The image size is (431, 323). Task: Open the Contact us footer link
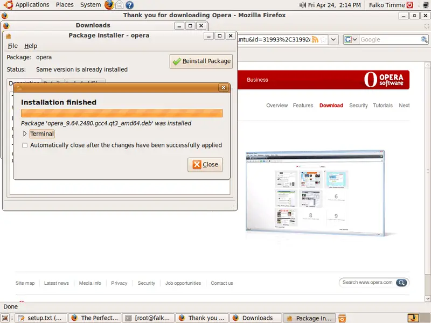pyautogui.click(x=222, y=283)
